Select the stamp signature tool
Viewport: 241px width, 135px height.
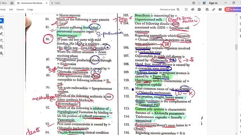(x=2, y=53)
